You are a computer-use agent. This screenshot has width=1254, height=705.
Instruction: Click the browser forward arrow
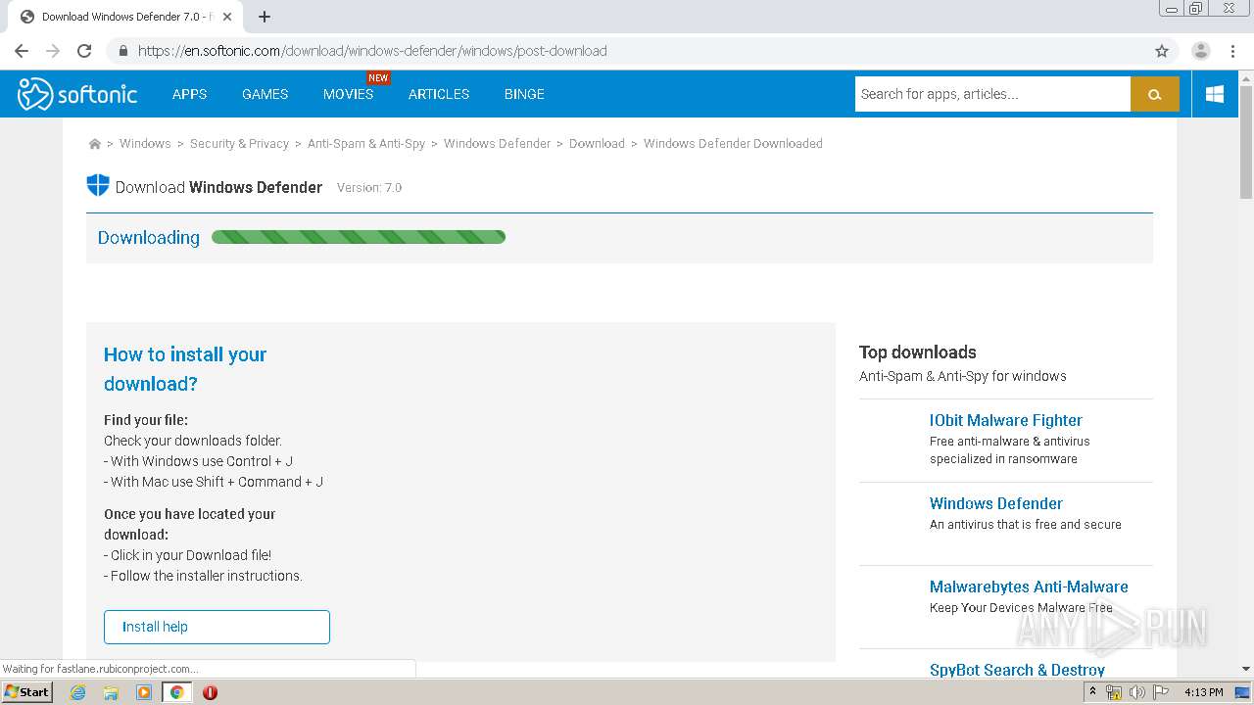click(x=53, y=51)
